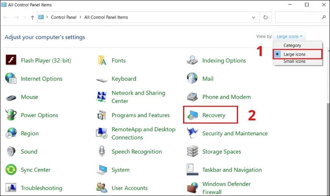Click the Control Panel search box
This screenshot has height=196, width=330.
pyautogui.click(x=302, y=17)
